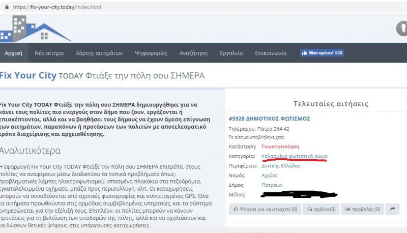The image size is (407, 233).
Task: Click the padlock icon in address bar
Action: coord(7,7)
